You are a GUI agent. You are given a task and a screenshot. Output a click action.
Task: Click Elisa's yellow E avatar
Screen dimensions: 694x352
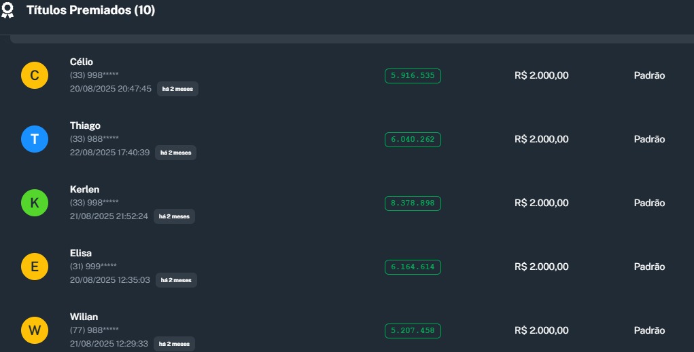click(x=35, y=267)
